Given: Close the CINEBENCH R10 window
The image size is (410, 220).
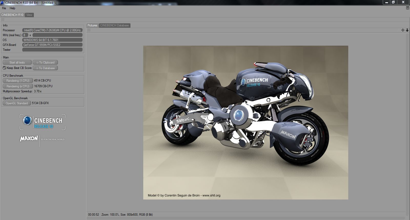Looking at the screenshot, I should click(403, 2).
